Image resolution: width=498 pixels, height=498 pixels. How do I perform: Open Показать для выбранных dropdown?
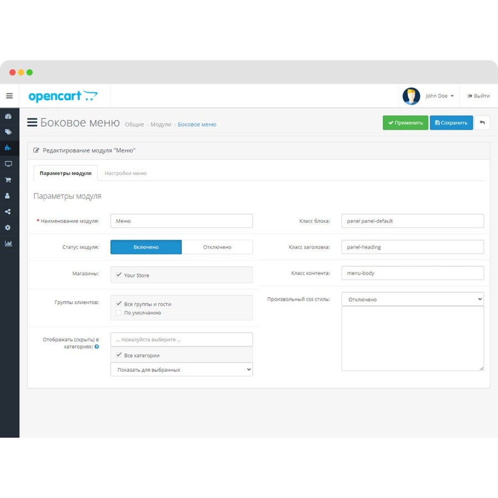(x=181, y=370)
